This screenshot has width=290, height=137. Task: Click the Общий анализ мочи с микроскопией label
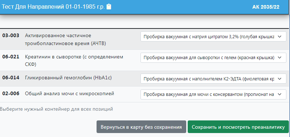point(70,94)
